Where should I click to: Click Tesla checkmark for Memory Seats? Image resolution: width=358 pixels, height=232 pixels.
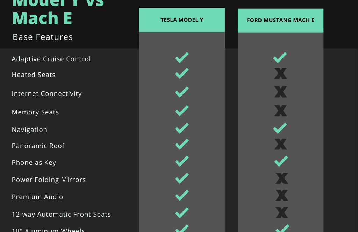182,111
